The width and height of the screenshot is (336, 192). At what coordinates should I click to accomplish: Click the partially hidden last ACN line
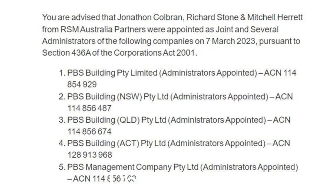102,179
